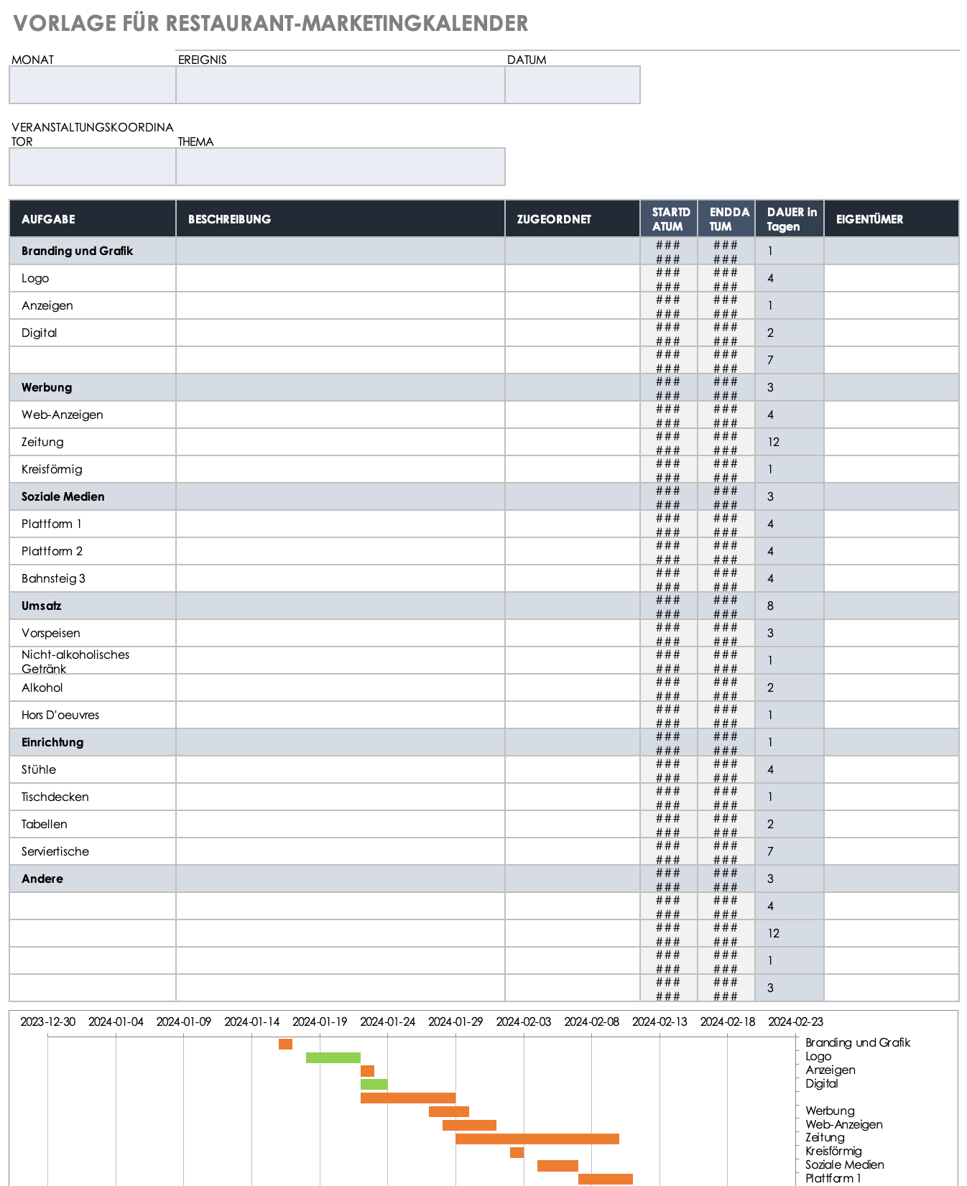Select the Branding und Grafik row label

coord(77,251)
